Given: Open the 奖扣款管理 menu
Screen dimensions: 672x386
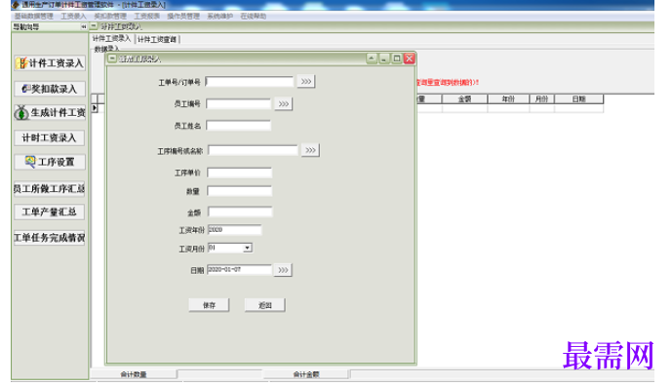Looking at the screenshot, I should coord(110,16).
